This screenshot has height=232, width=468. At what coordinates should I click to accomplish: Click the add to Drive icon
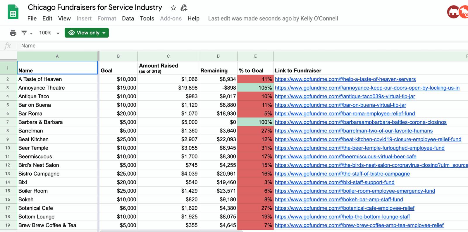184,8
